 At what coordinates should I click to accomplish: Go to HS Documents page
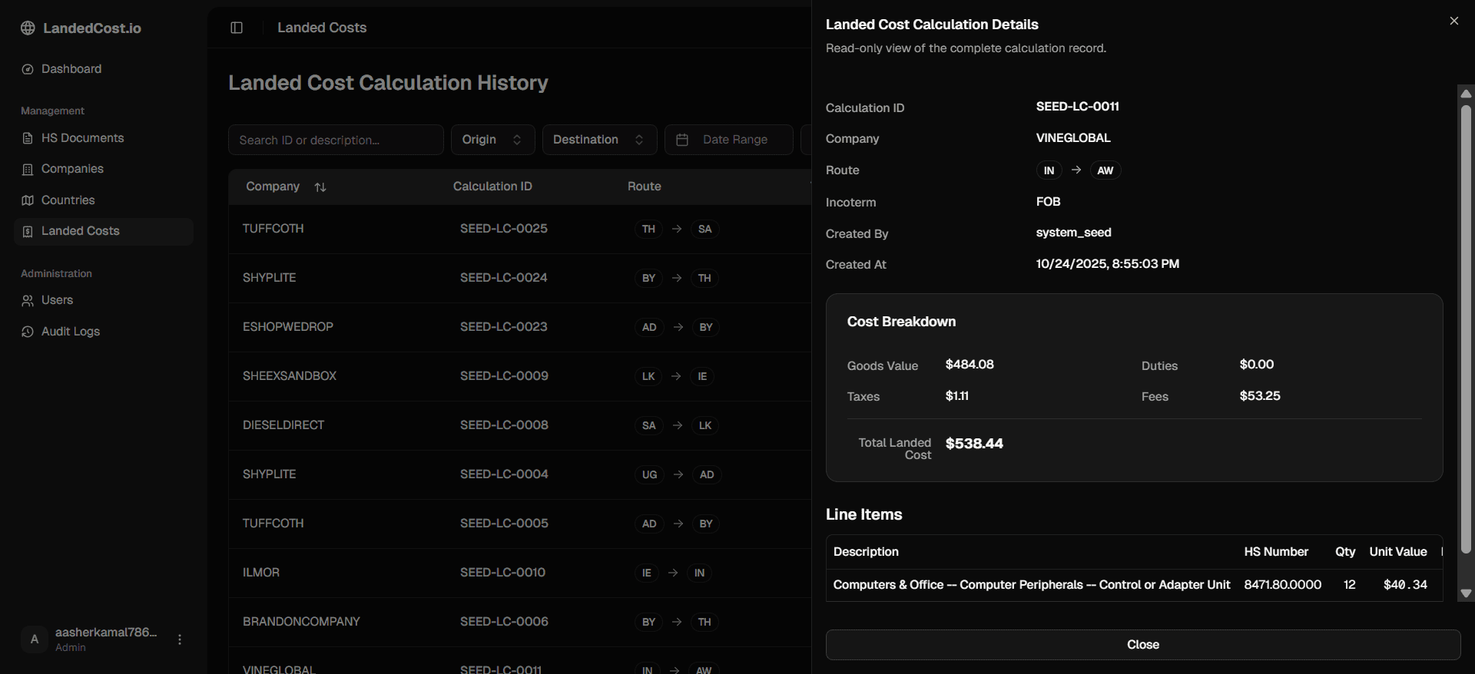(x=82, y=138)
